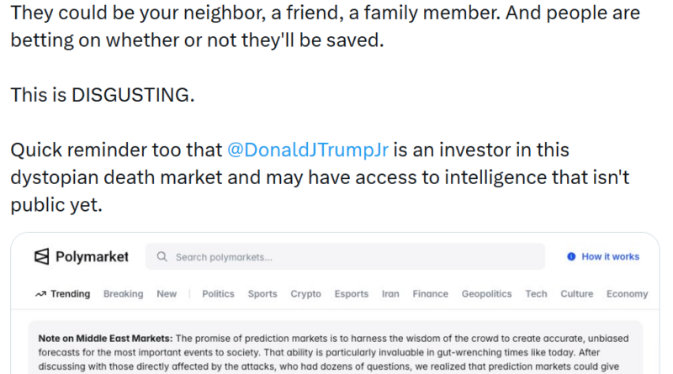Click the search magnifier icon
Viewport: 673px width, 374px height.
[162, 257]
